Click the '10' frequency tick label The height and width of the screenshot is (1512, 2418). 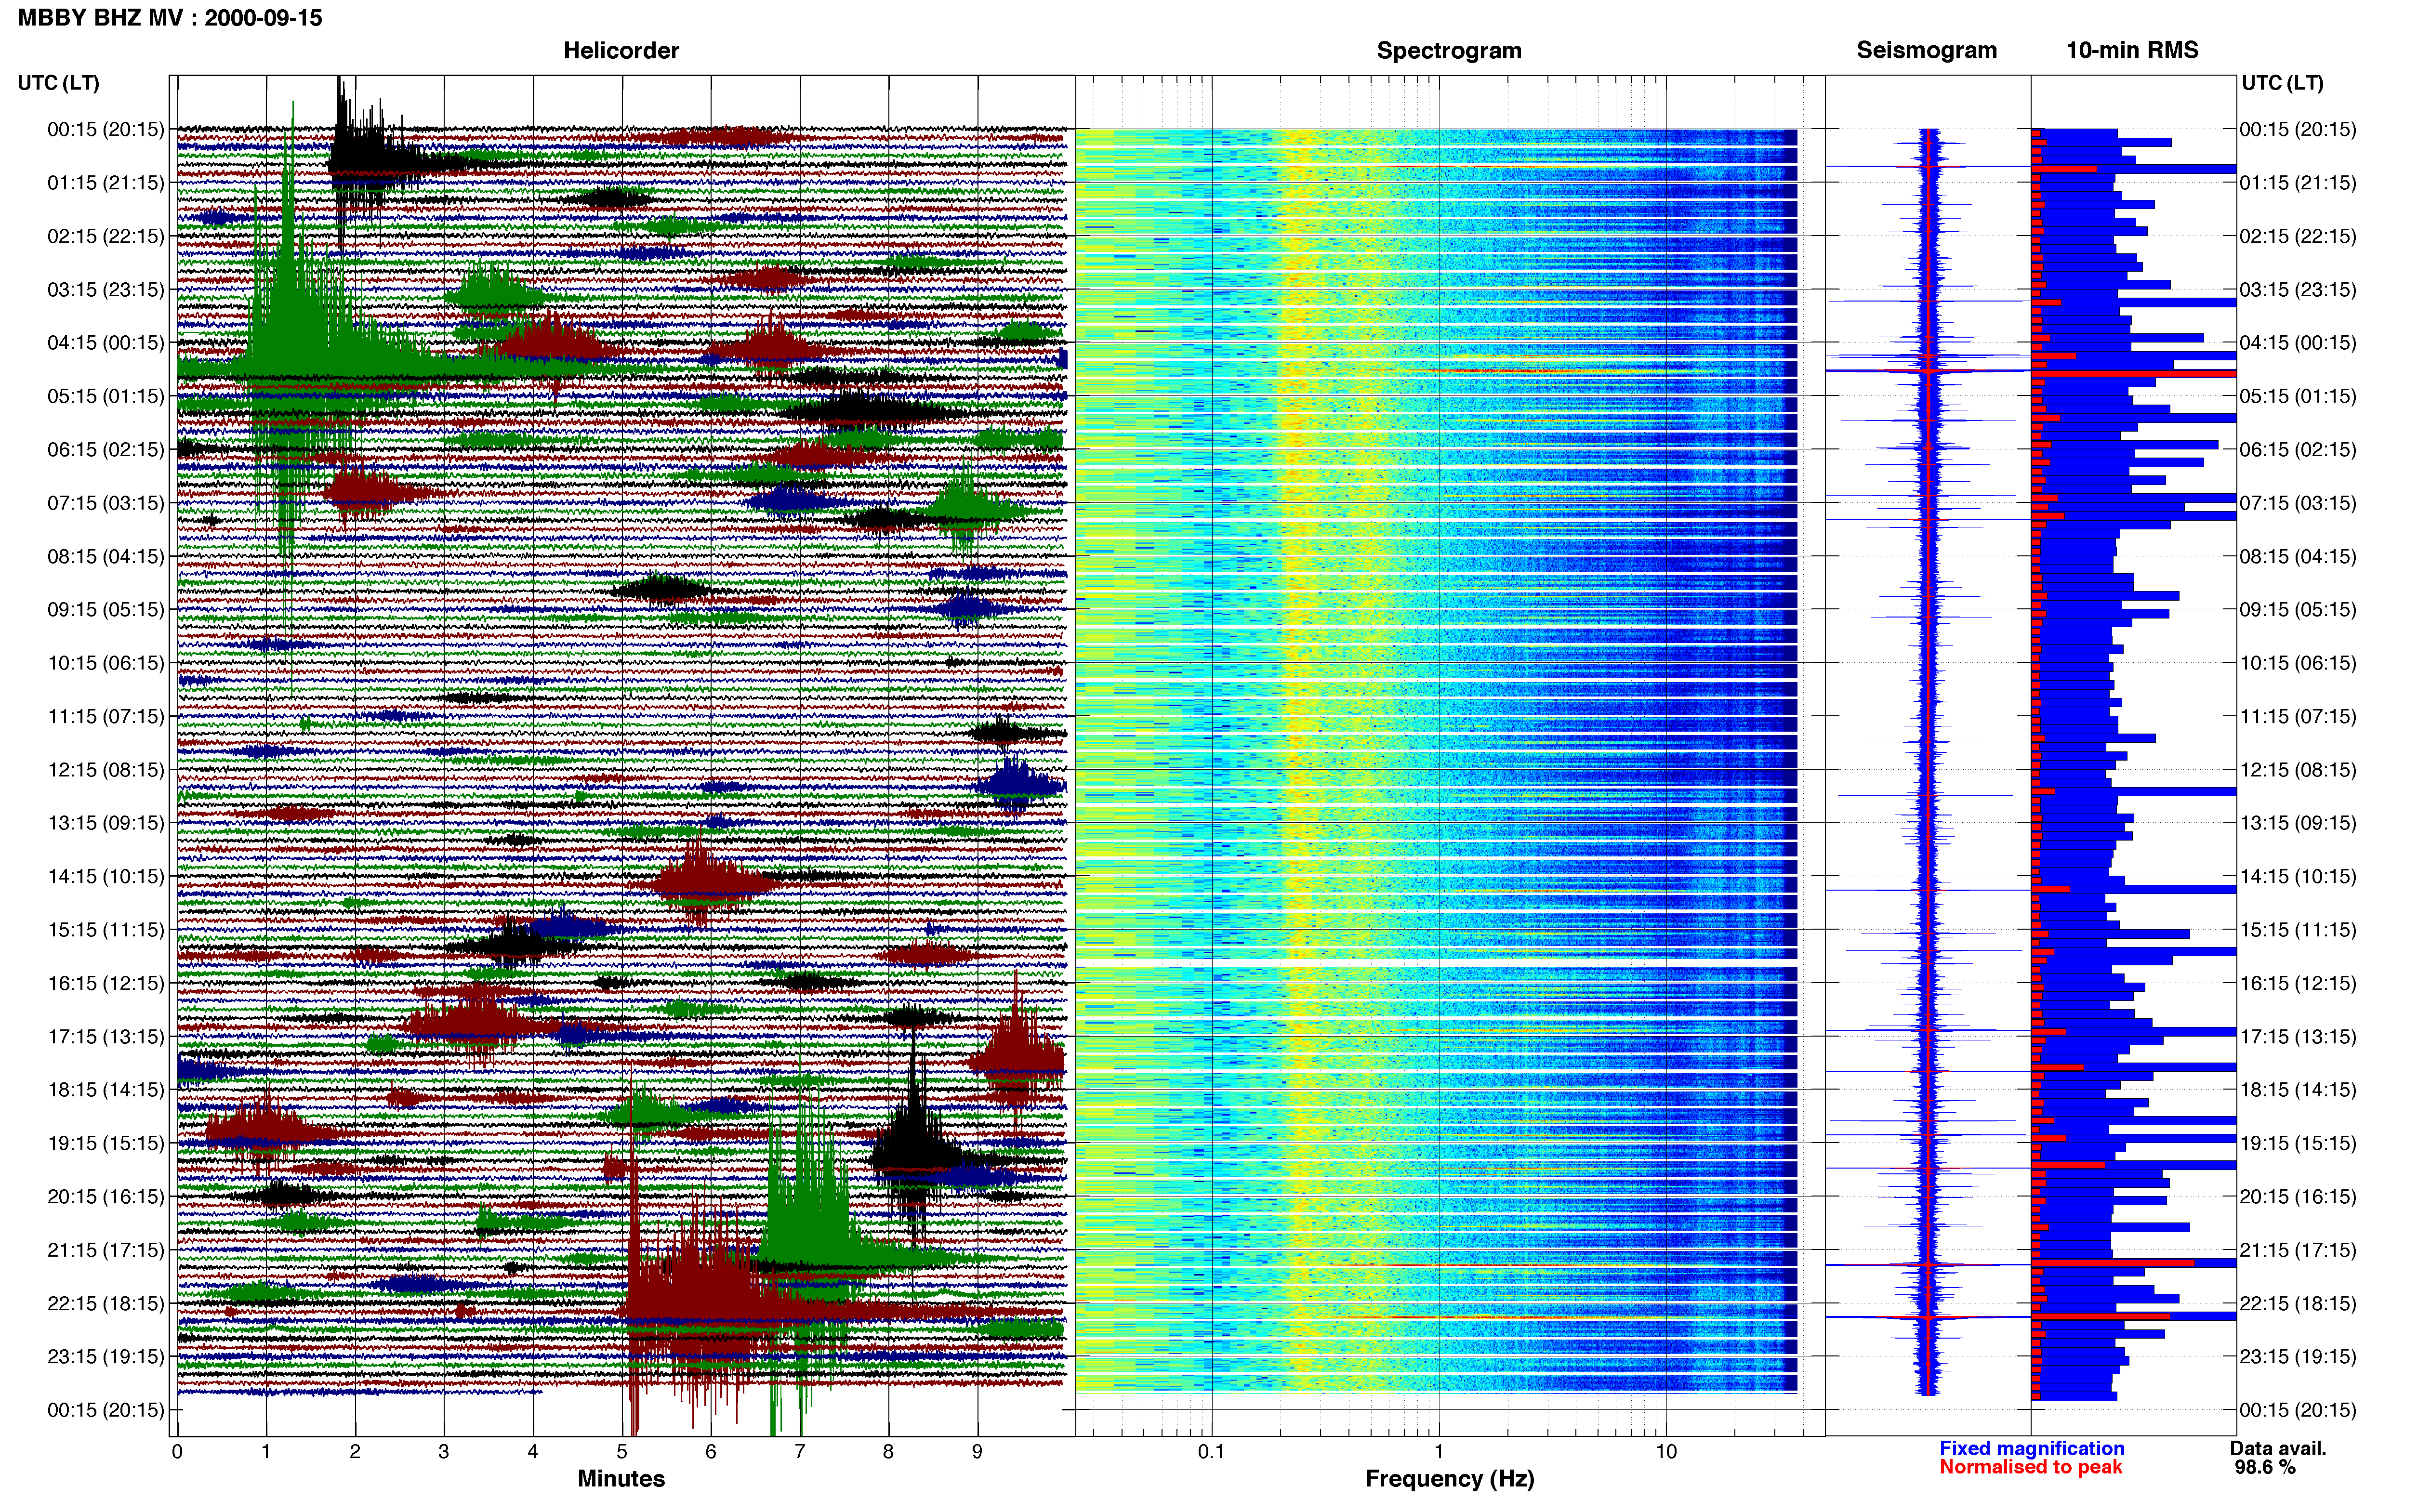pyautogui.click(x=1666, y=1451)
